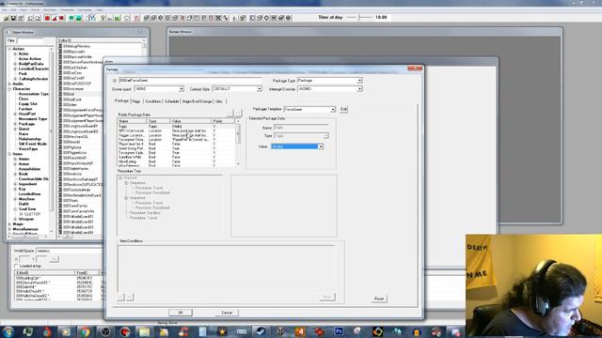Click Edit next to Package Template
This screenshot has height=338, width=602.
tap(343, 109)
